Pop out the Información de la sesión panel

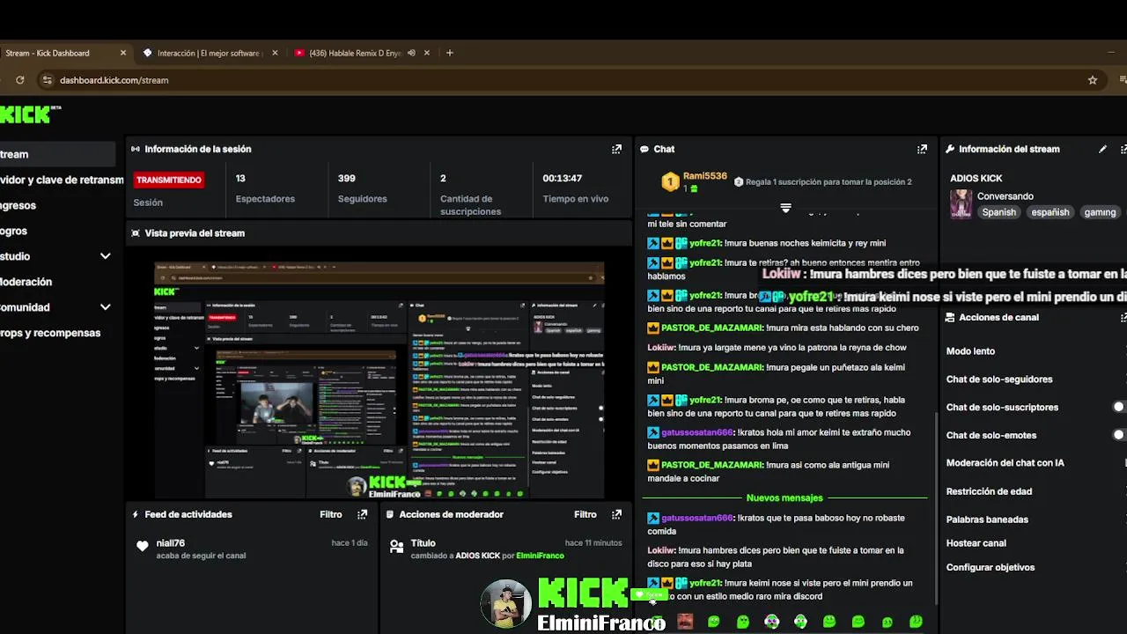[x=616, y=150]
